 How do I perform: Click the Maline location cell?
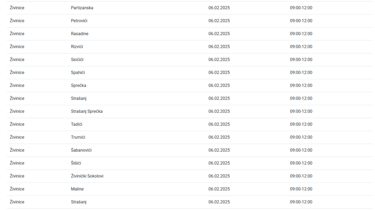[x=77, y=189]
